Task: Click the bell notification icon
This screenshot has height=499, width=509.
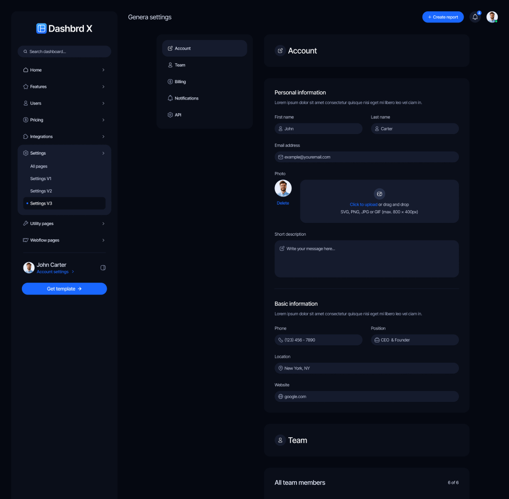Action: pyautogui.click(x=474, y=17)
